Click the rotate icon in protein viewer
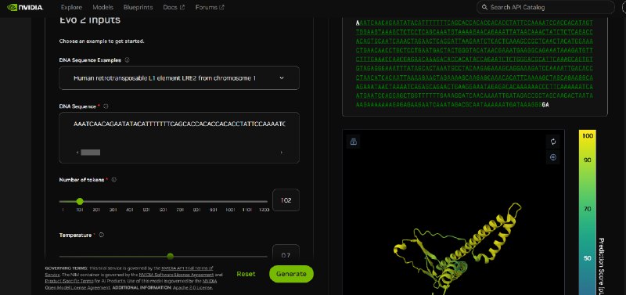Screen dimensions: 626x295 coord(553,142)
